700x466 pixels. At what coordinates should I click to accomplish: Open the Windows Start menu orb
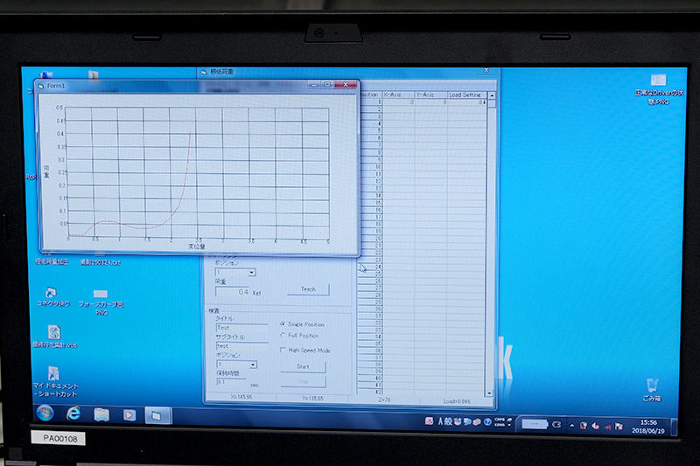[x=45, y=414]
